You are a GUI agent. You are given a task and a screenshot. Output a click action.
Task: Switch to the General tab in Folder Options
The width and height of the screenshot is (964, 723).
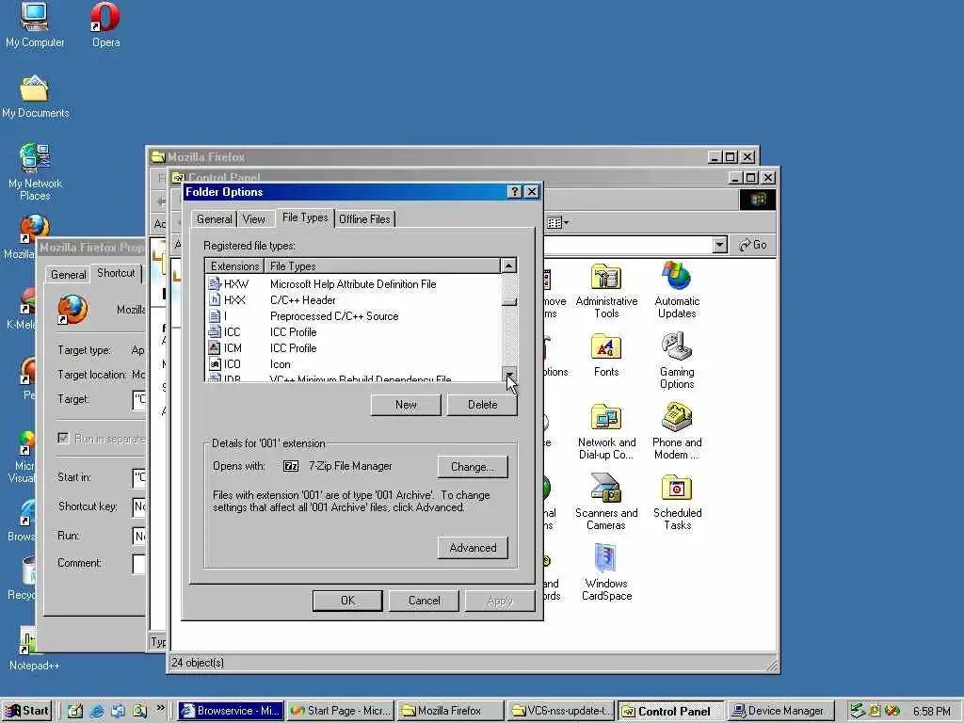(214, 218)
